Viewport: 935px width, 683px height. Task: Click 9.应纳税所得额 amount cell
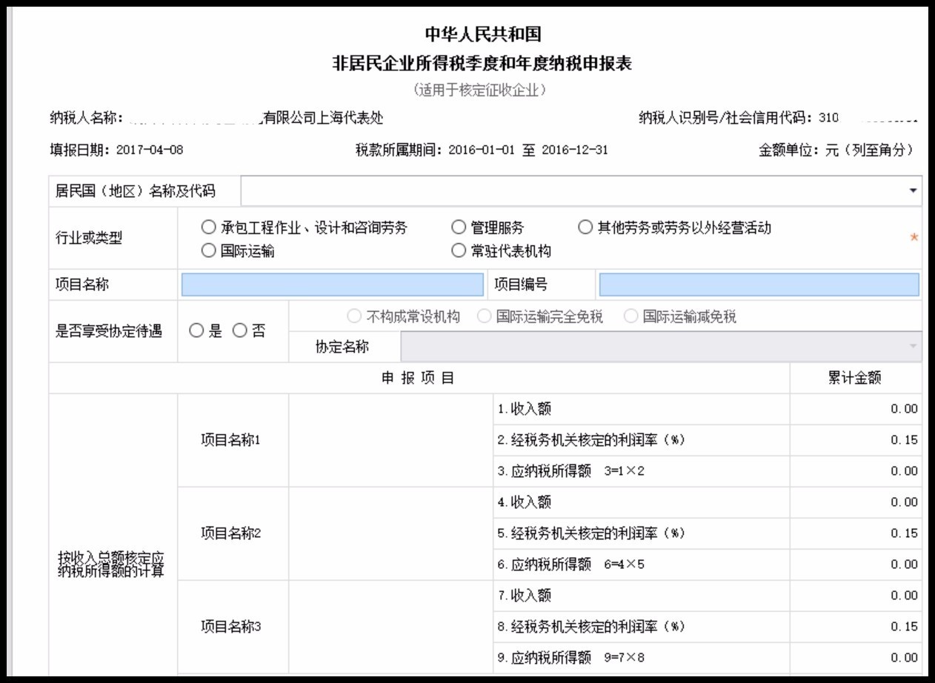point(856,658)
